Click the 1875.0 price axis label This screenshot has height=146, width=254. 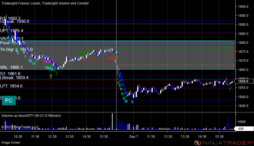pyautogui.click(x=243, y=52)
